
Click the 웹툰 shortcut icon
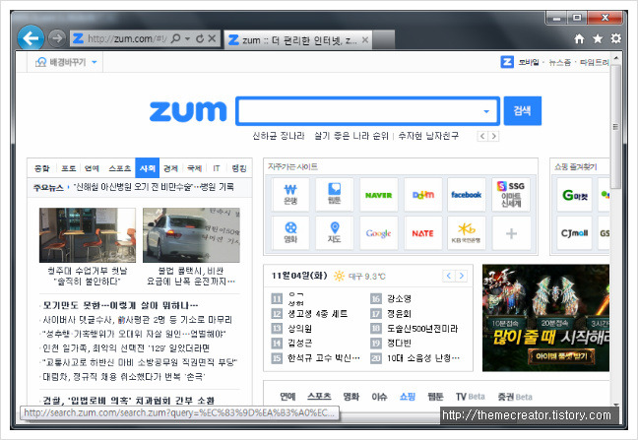[334, 194]
